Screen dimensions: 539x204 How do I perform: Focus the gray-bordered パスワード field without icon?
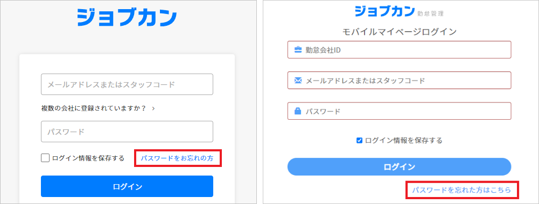click(127, 132)
